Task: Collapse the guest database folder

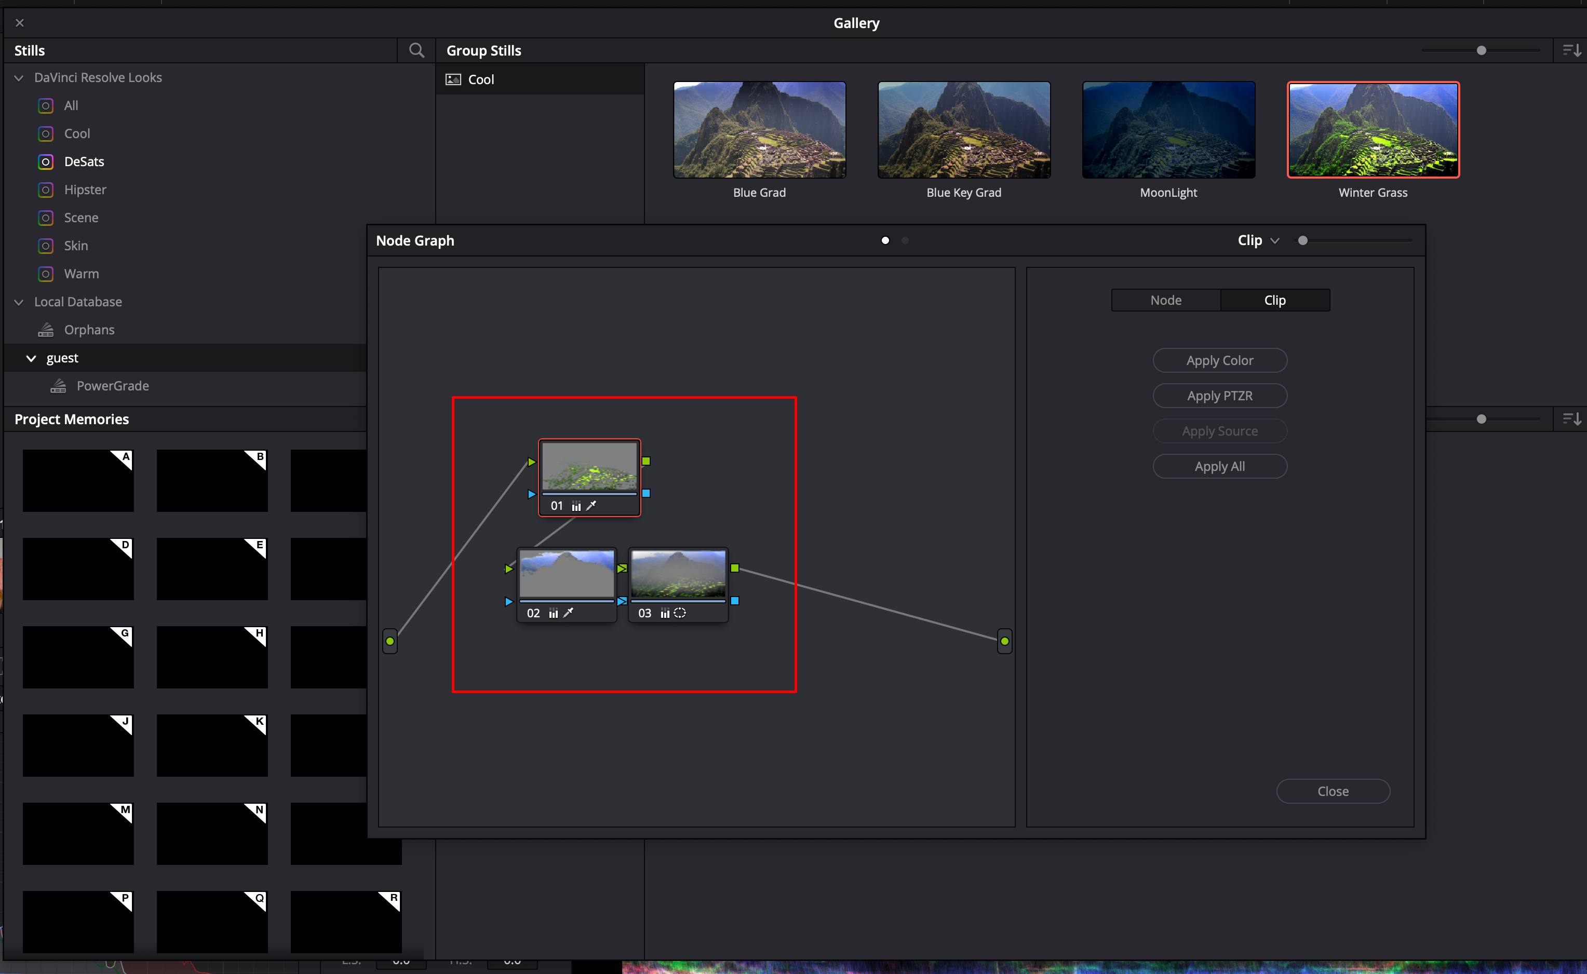Action: (x=31, y=358)
